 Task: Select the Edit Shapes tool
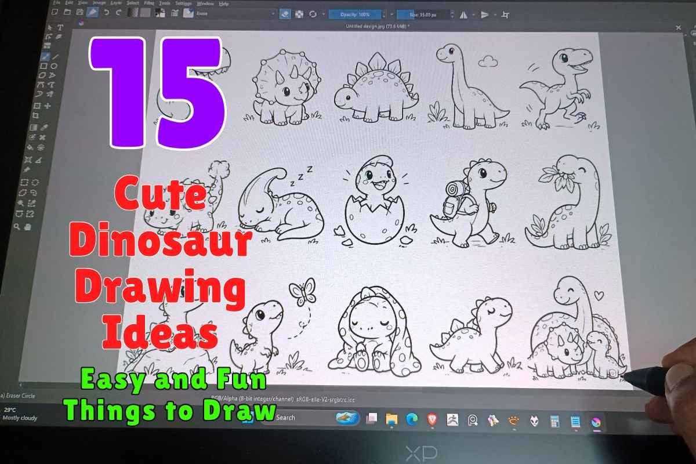click(x=49, y=37)
